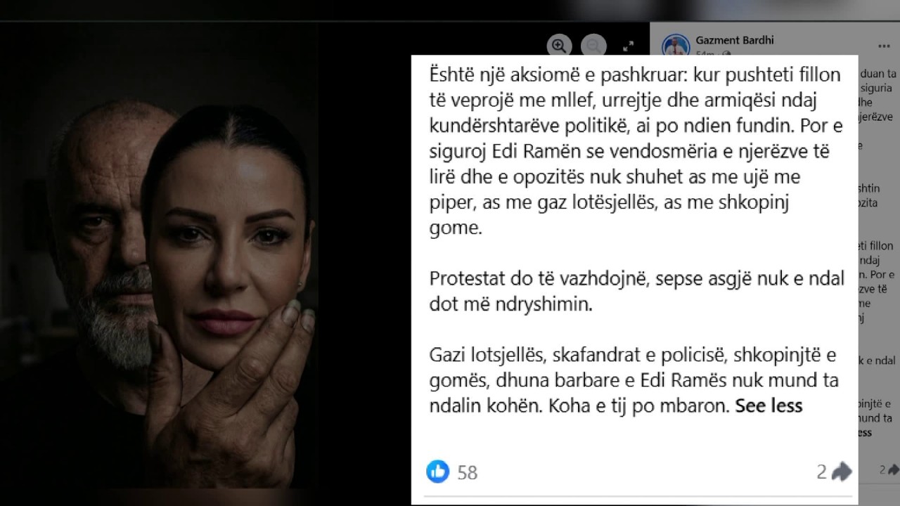Click the blue thumbs-up reaction icon

click(x=438, y=472)
